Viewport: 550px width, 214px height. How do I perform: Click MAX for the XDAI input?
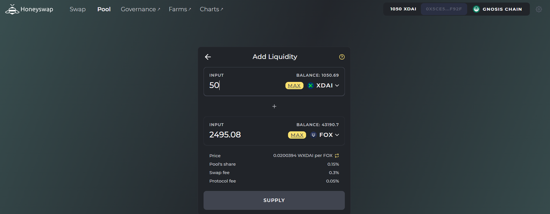[294, 85]
